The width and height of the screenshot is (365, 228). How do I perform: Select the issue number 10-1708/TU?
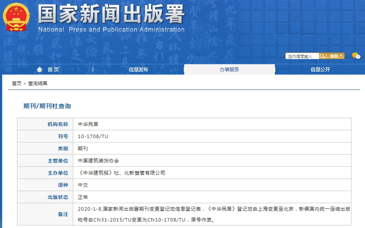(93, 136)
